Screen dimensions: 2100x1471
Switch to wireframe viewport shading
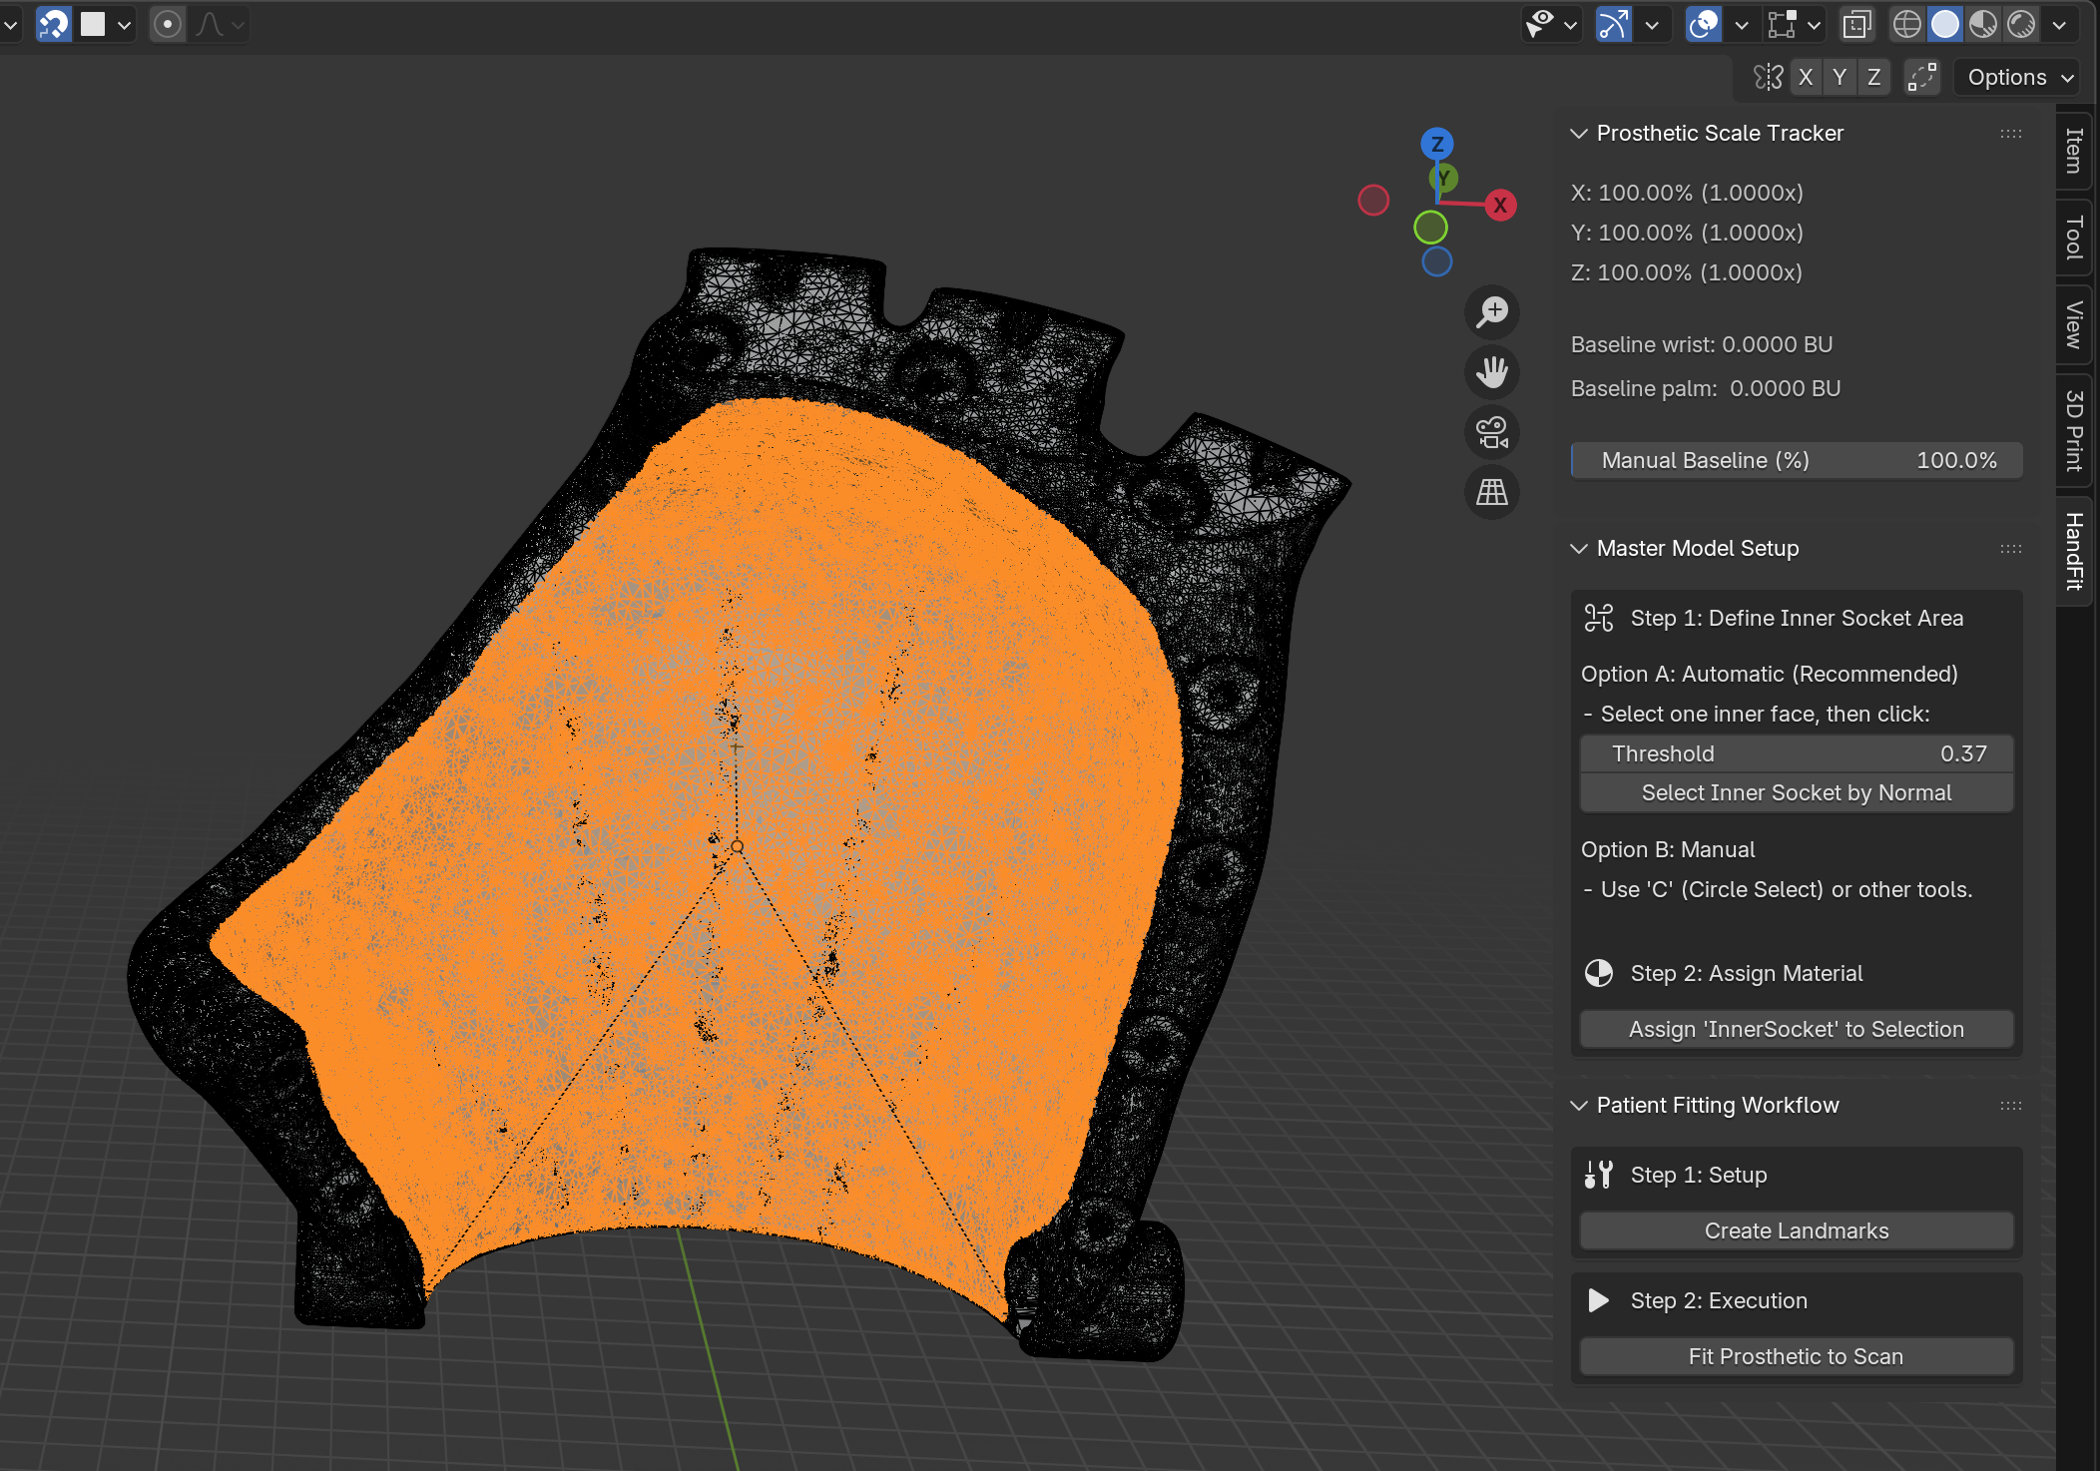pyautogui.click(x=1906, y=24)
